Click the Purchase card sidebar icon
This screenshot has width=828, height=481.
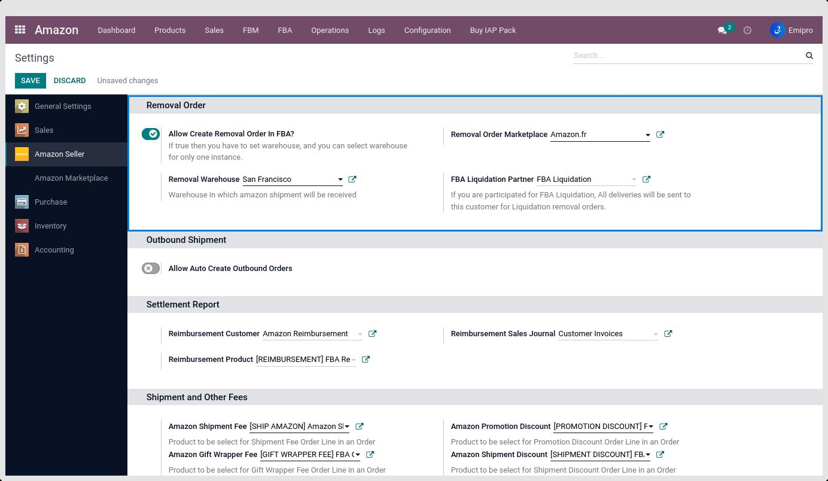coord(22,202)
